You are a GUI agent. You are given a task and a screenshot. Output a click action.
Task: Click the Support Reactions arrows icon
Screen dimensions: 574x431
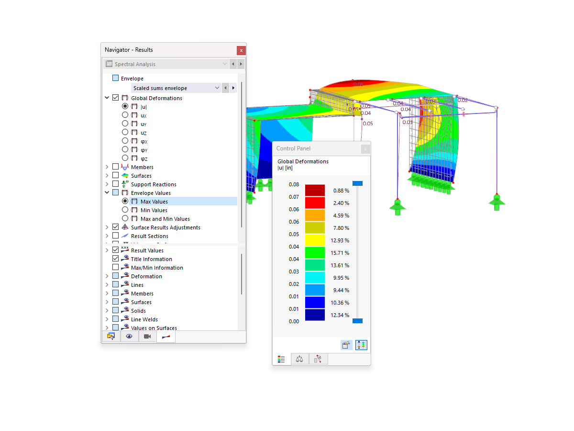(125, 184)
